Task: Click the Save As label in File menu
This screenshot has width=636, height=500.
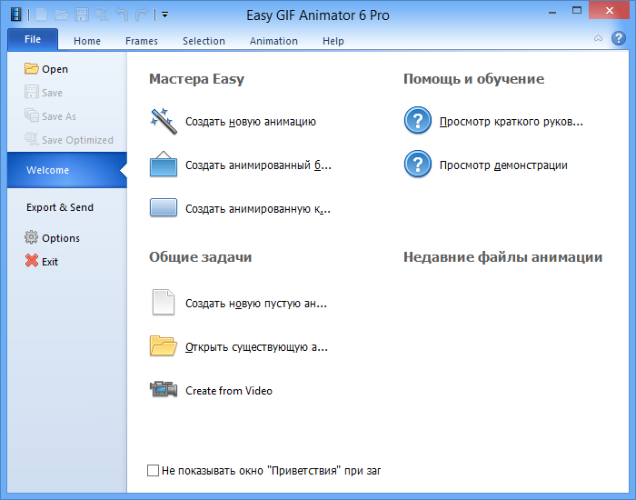Action: coord(59,116)
